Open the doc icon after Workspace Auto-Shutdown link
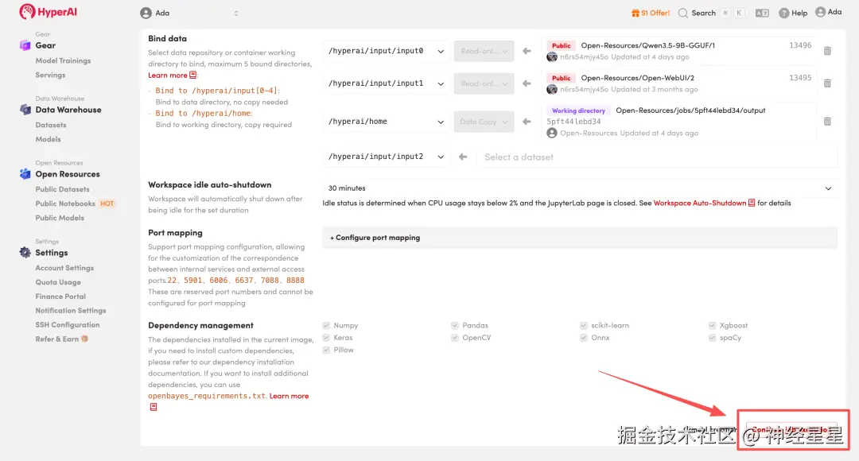859x461 pixels. coord(752,203)
